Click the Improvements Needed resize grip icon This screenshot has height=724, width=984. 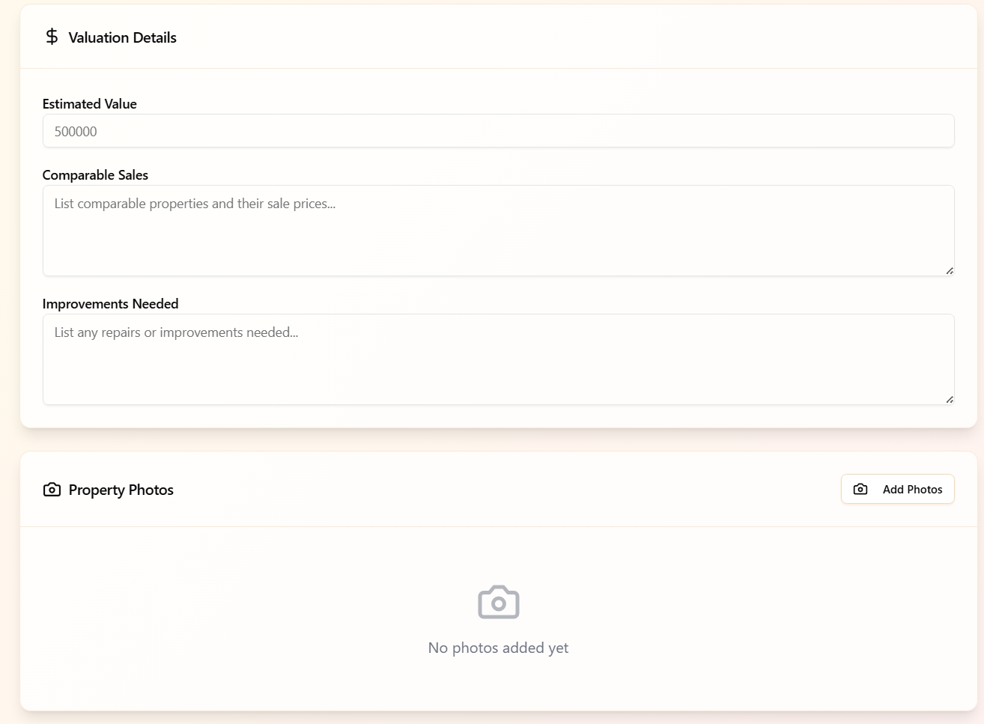949,399
